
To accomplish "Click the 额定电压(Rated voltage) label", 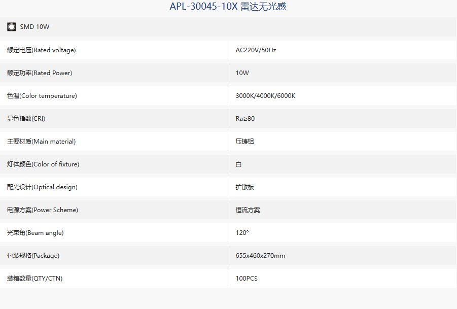I will pyautogui.click(x=42, y=50).
